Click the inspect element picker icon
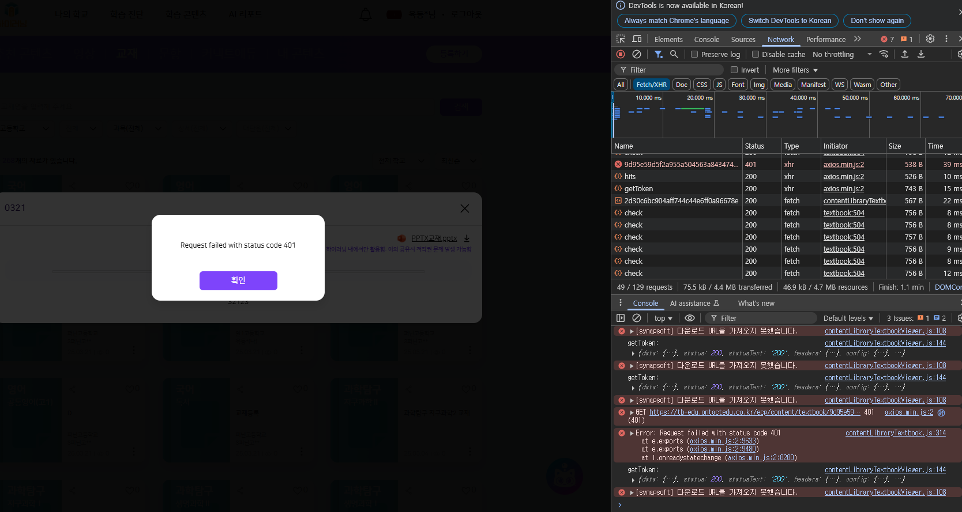962x512 pixels. pos(621,39)
